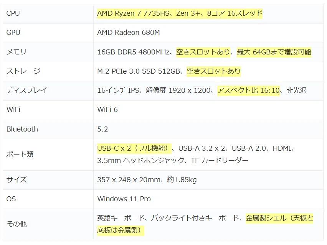The height and width of the screenshot is (245, 327).
Task: Click the HDMI text in ports row
Action: point(282,148)
